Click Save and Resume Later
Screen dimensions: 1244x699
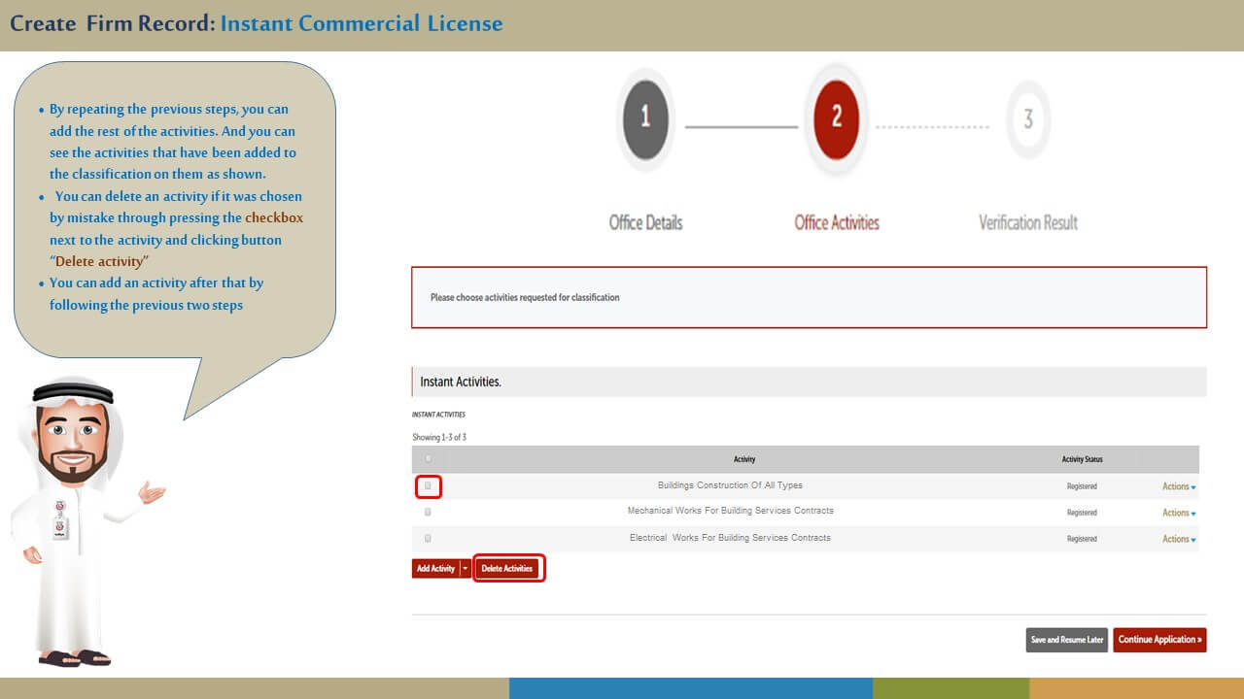[x=1066, y=640]
